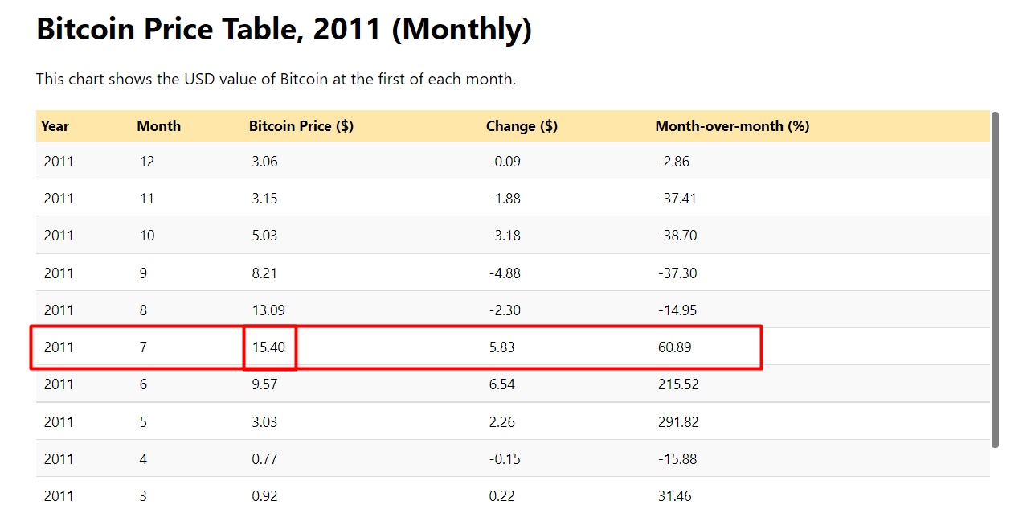Select price cell 3.06 for month 12
The height and width of the screenshot is (530, 1027).
[x=264, y=162]
